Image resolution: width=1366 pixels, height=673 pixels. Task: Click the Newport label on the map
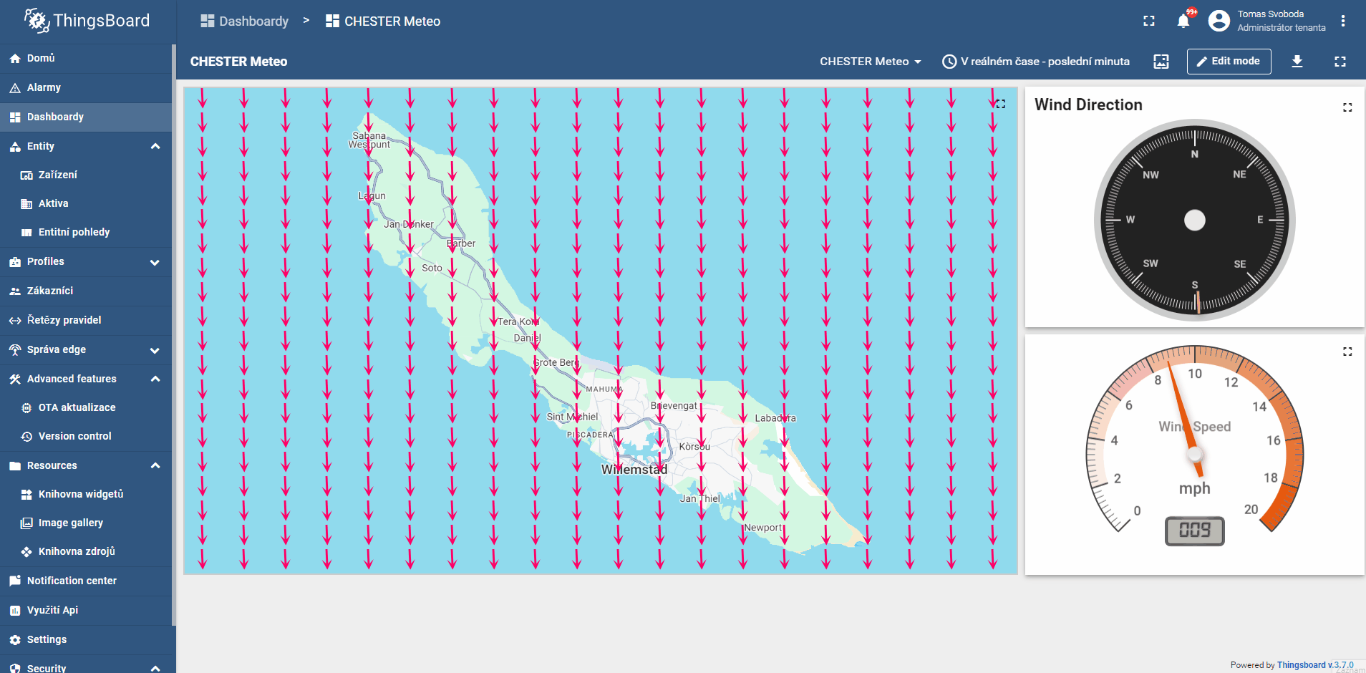763,528
